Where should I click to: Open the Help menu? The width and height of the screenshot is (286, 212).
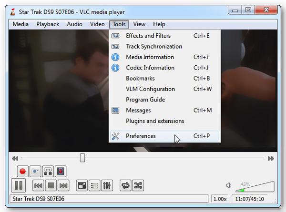coord(159,24)
